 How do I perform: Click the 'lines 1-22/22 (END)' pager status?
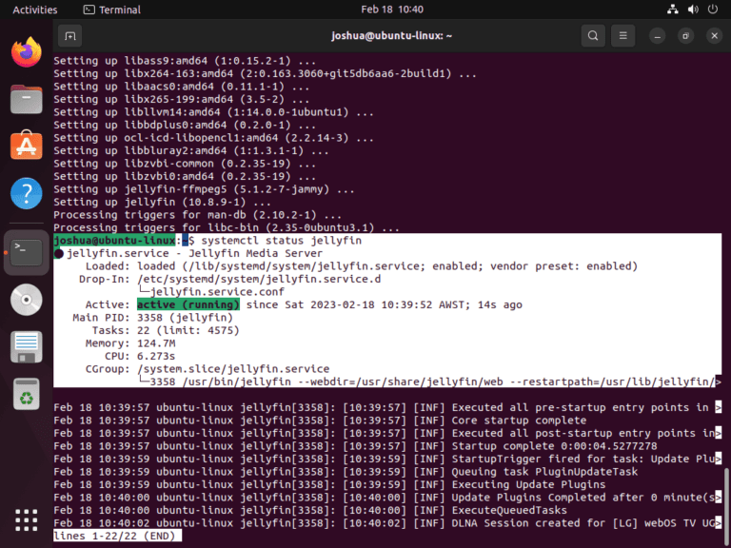point(114,536)
